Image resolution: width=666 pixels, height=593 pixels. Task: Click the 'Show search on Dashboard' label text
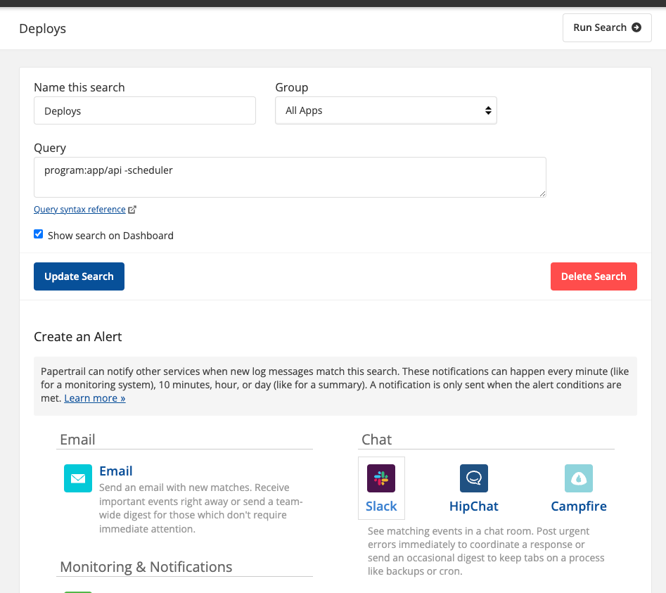pyautogui.click(x=110, y=236)
